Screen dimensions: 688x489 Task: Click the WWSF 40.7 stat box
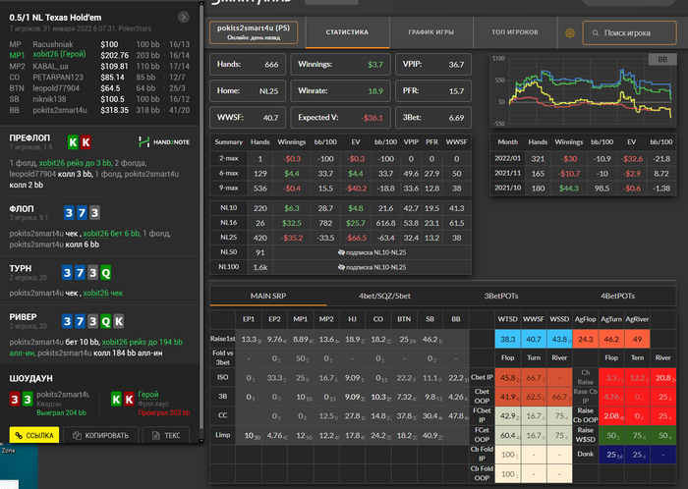coord(248,118)
